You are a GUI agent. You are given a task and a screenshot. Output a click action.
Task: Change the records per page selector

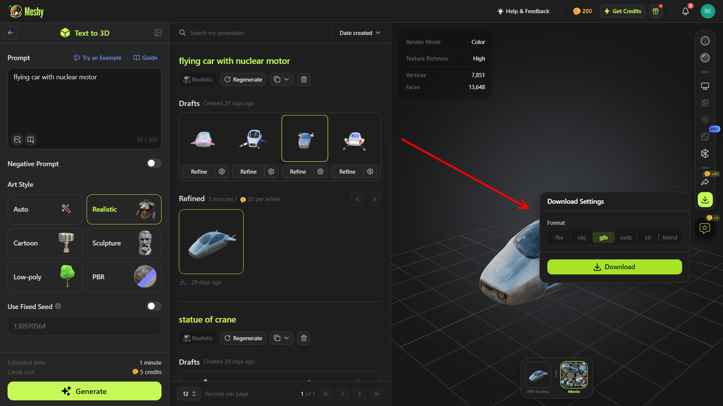click(189, 394)
